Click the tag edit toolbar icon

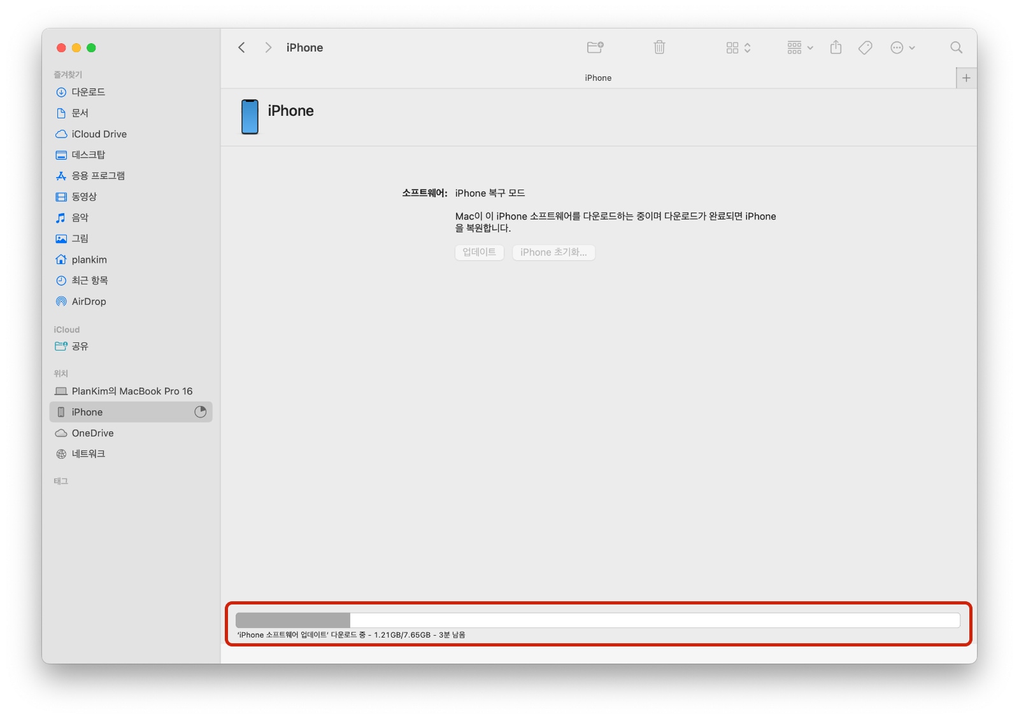tap(866, 48)
